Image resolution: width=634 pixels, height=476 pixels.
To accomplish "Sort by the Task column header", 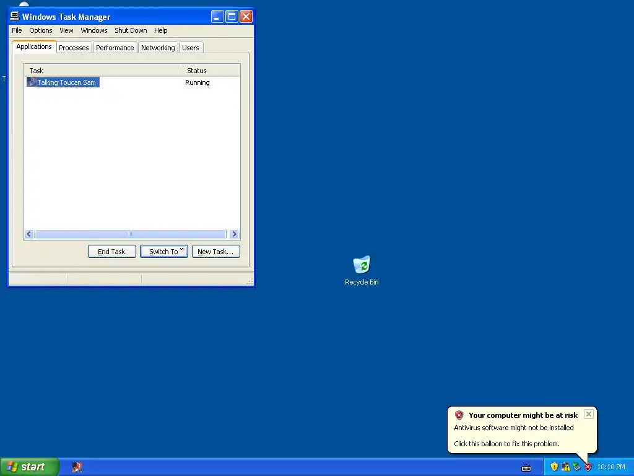I will coord(103,71).
